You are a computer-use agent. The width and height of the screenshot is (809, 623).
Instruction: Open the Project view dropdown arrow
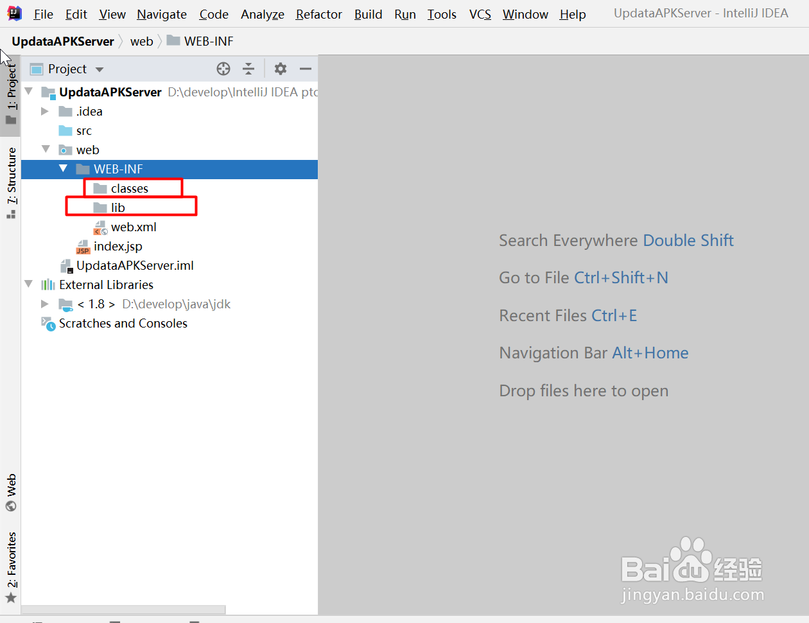pos(99,69)
